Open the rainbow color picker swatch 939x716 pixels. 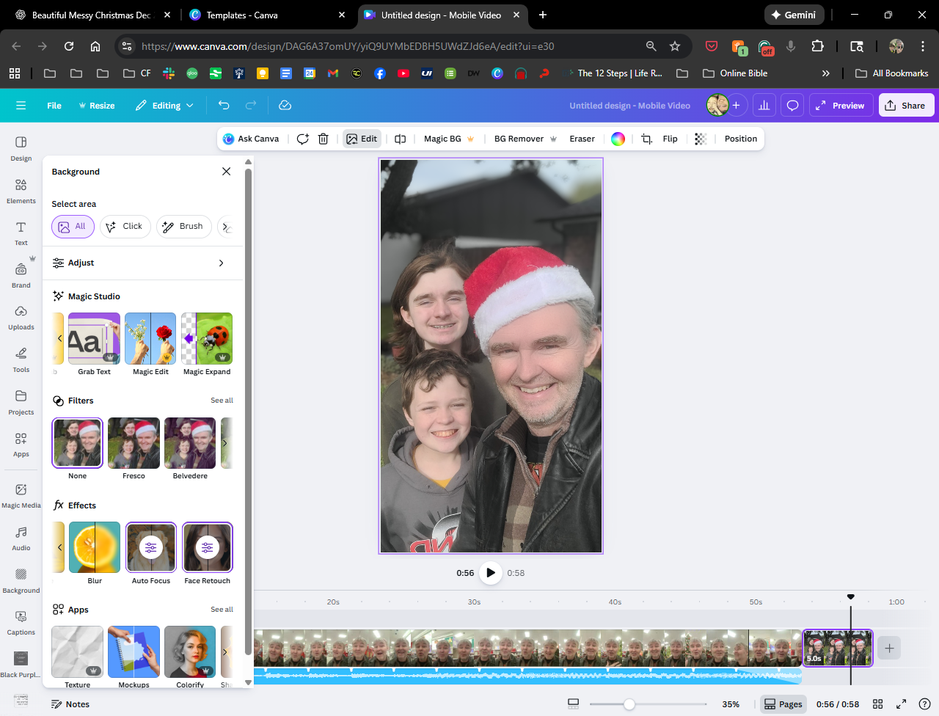pyautogui.click(x=618, y=139)
